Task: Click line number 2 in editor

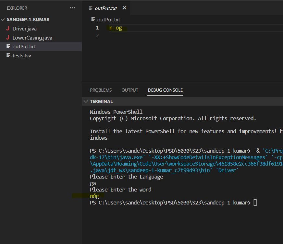Action: tap(97, 36)
